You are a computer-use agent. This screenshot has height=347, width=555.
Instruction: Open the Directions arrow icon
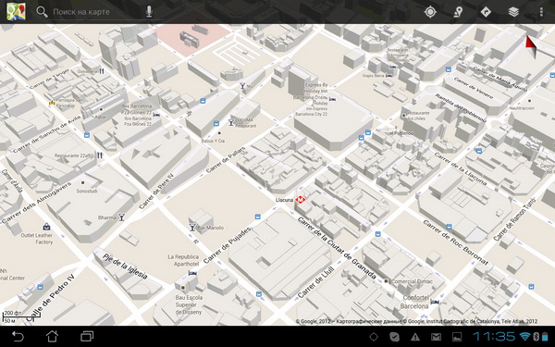click(486, 12)
